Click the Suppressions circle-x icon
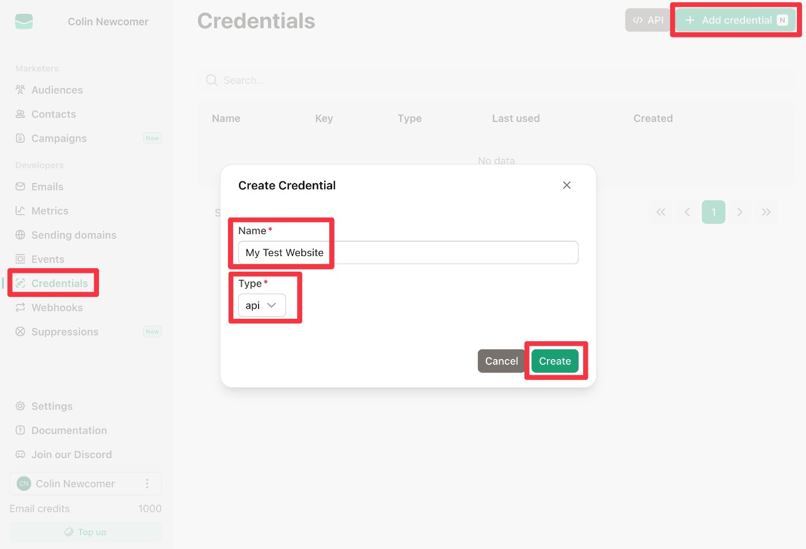806x549 pixels. (x=20, y=331)
